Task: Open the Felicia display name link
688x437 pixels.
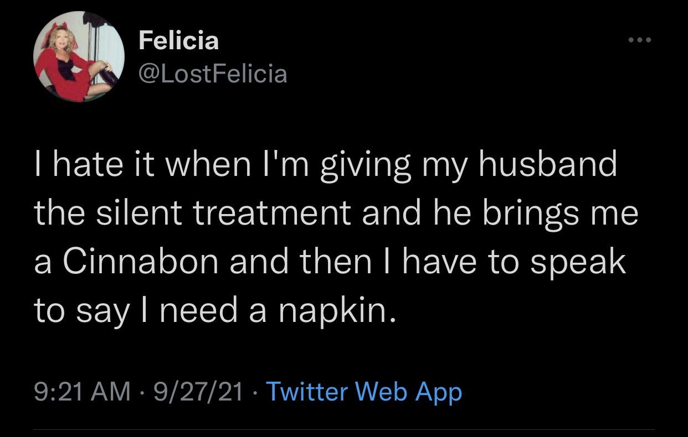Action: coord(178,40)
